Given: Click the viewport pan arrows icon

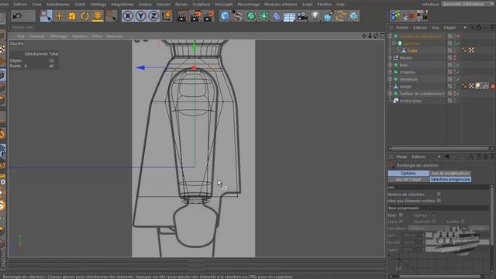Looking at the screenshot, I should tap(363, 36).
